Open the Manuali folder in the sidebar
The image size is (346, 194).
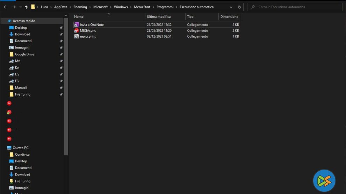click(x=21, y=88)
